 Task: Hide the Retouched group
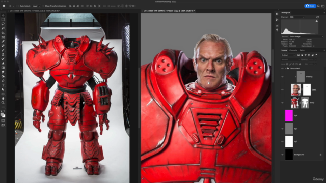pyautogui.click(x=282, y=68)
